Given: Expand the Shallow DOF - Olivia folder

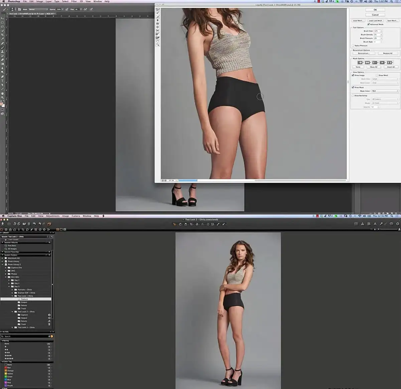Looking at the screenshot, I should 12,293.
